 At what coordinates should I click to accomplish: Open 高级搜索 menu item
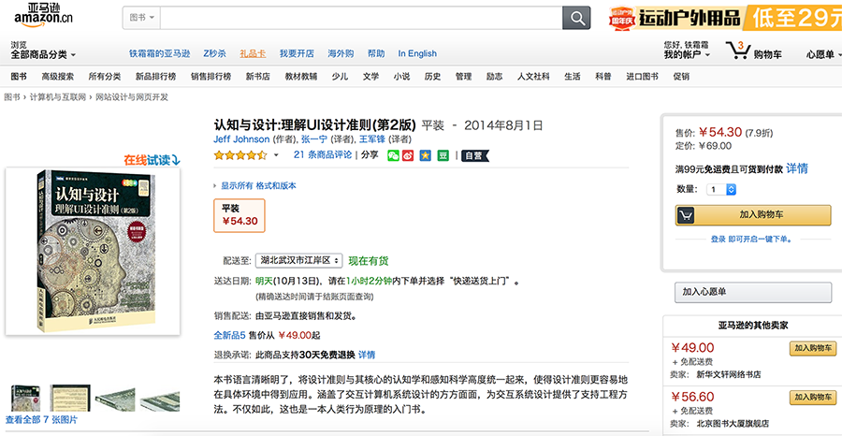coord(57,77)
